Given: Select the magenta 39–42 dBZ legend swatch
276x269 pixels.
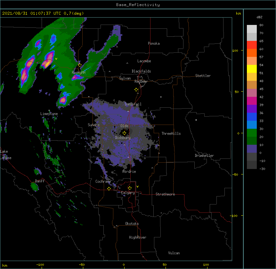Looking at the screenshot, I should pyautogui.click(x=252, y=101).
